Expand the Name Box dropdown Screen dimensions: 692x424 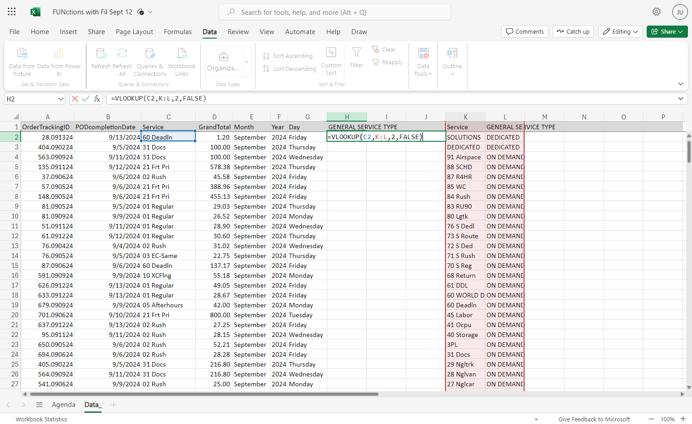click(61, 99)
